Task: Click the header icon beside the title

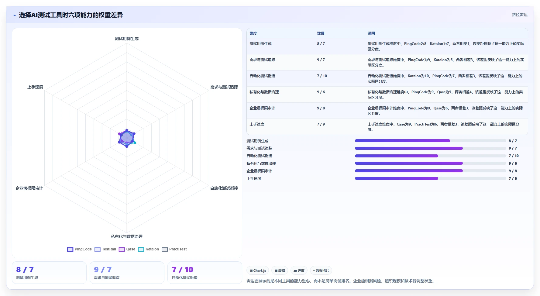Action: (x=14, y=15)
